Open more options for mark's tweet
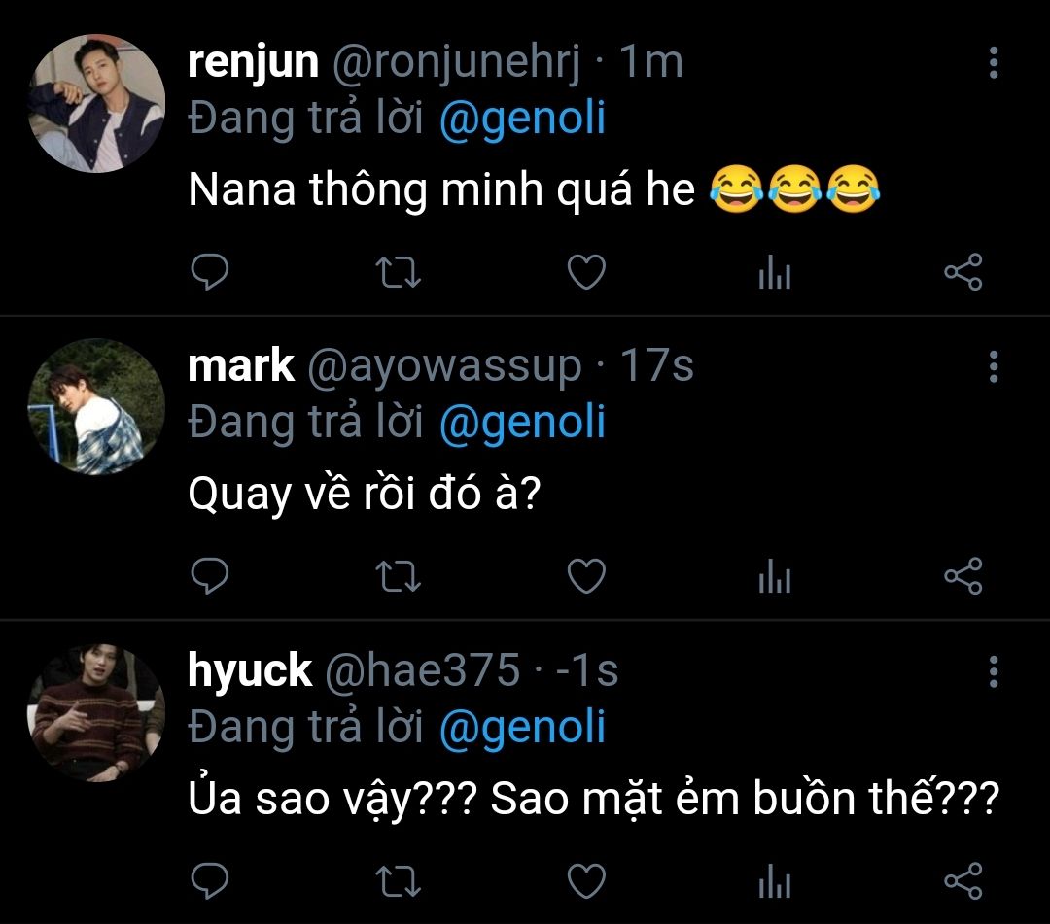 pyautogui.click(x=993, y=366)
